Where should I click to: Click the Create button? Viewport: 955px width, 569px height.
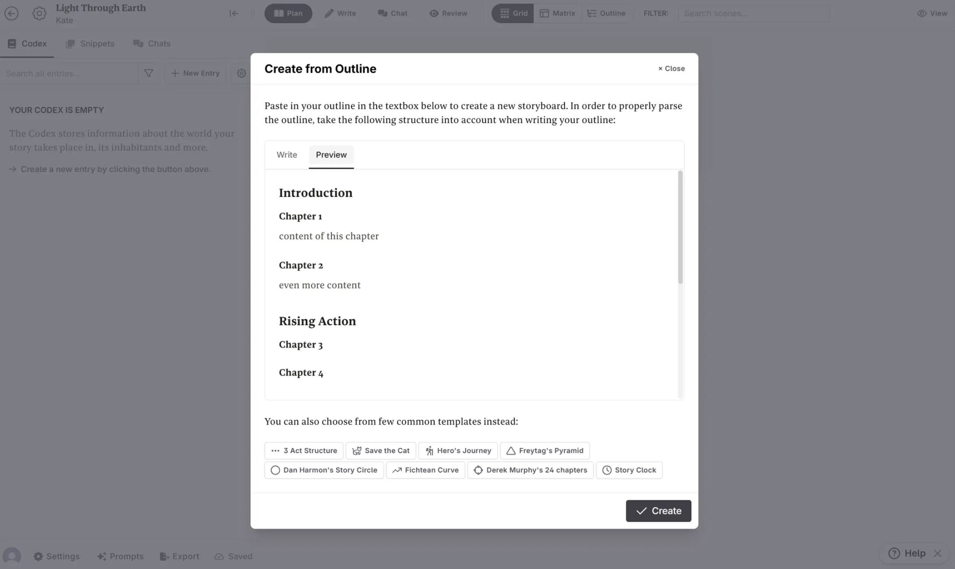coord(658,510)
